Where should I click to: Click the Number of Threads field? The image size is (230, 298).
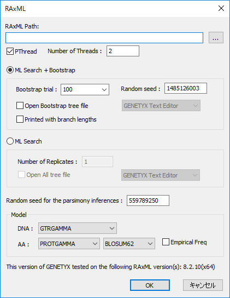(x=123, y=51)
